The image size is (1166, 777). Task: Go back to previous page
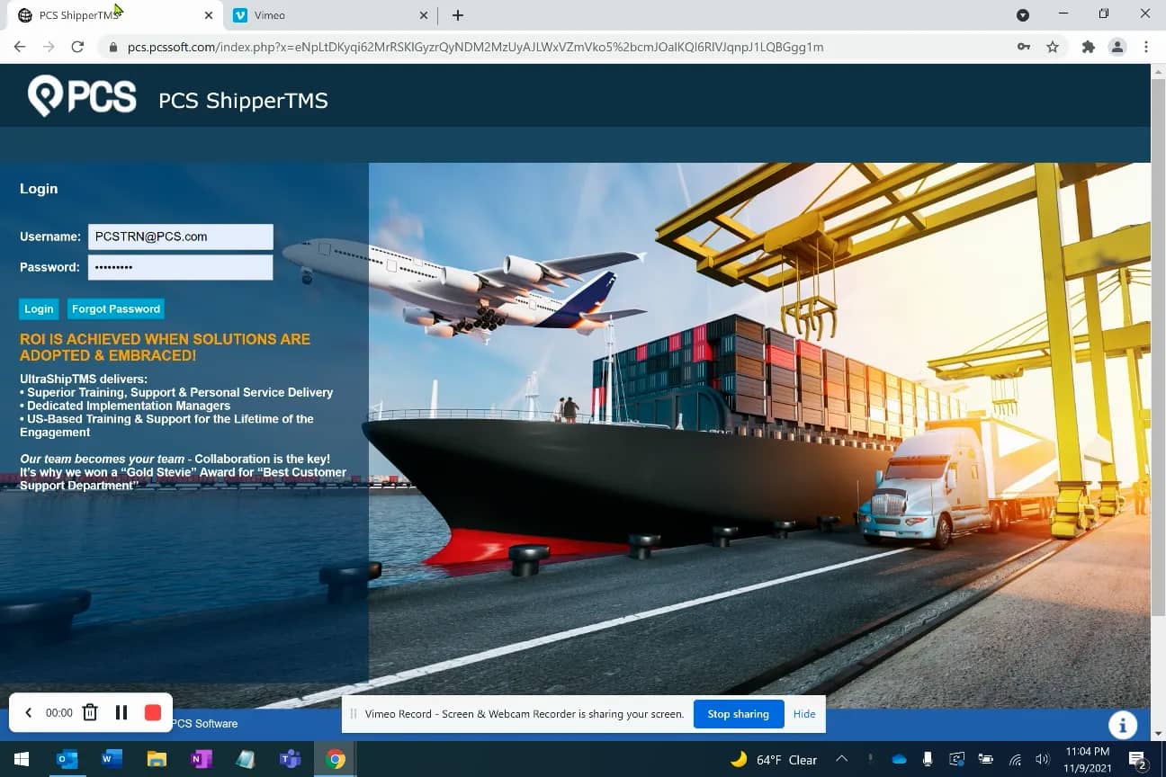tap(20, 47)
